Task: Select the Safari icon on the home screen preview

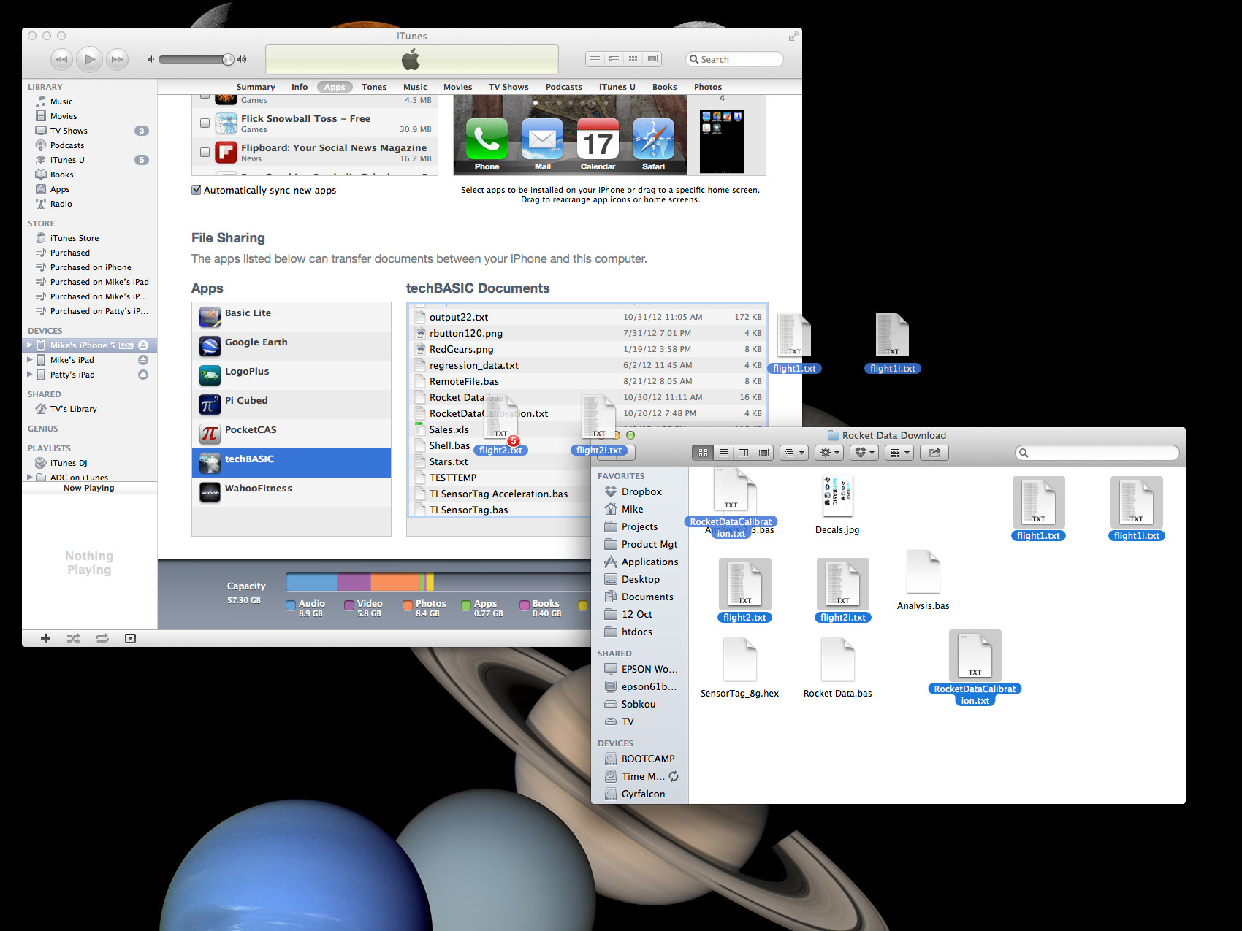Action: (653, 145)
